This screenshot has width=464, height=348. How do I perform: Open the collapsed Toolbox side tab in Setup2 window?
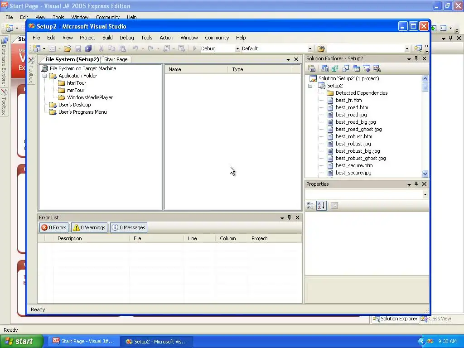[31, 69]
